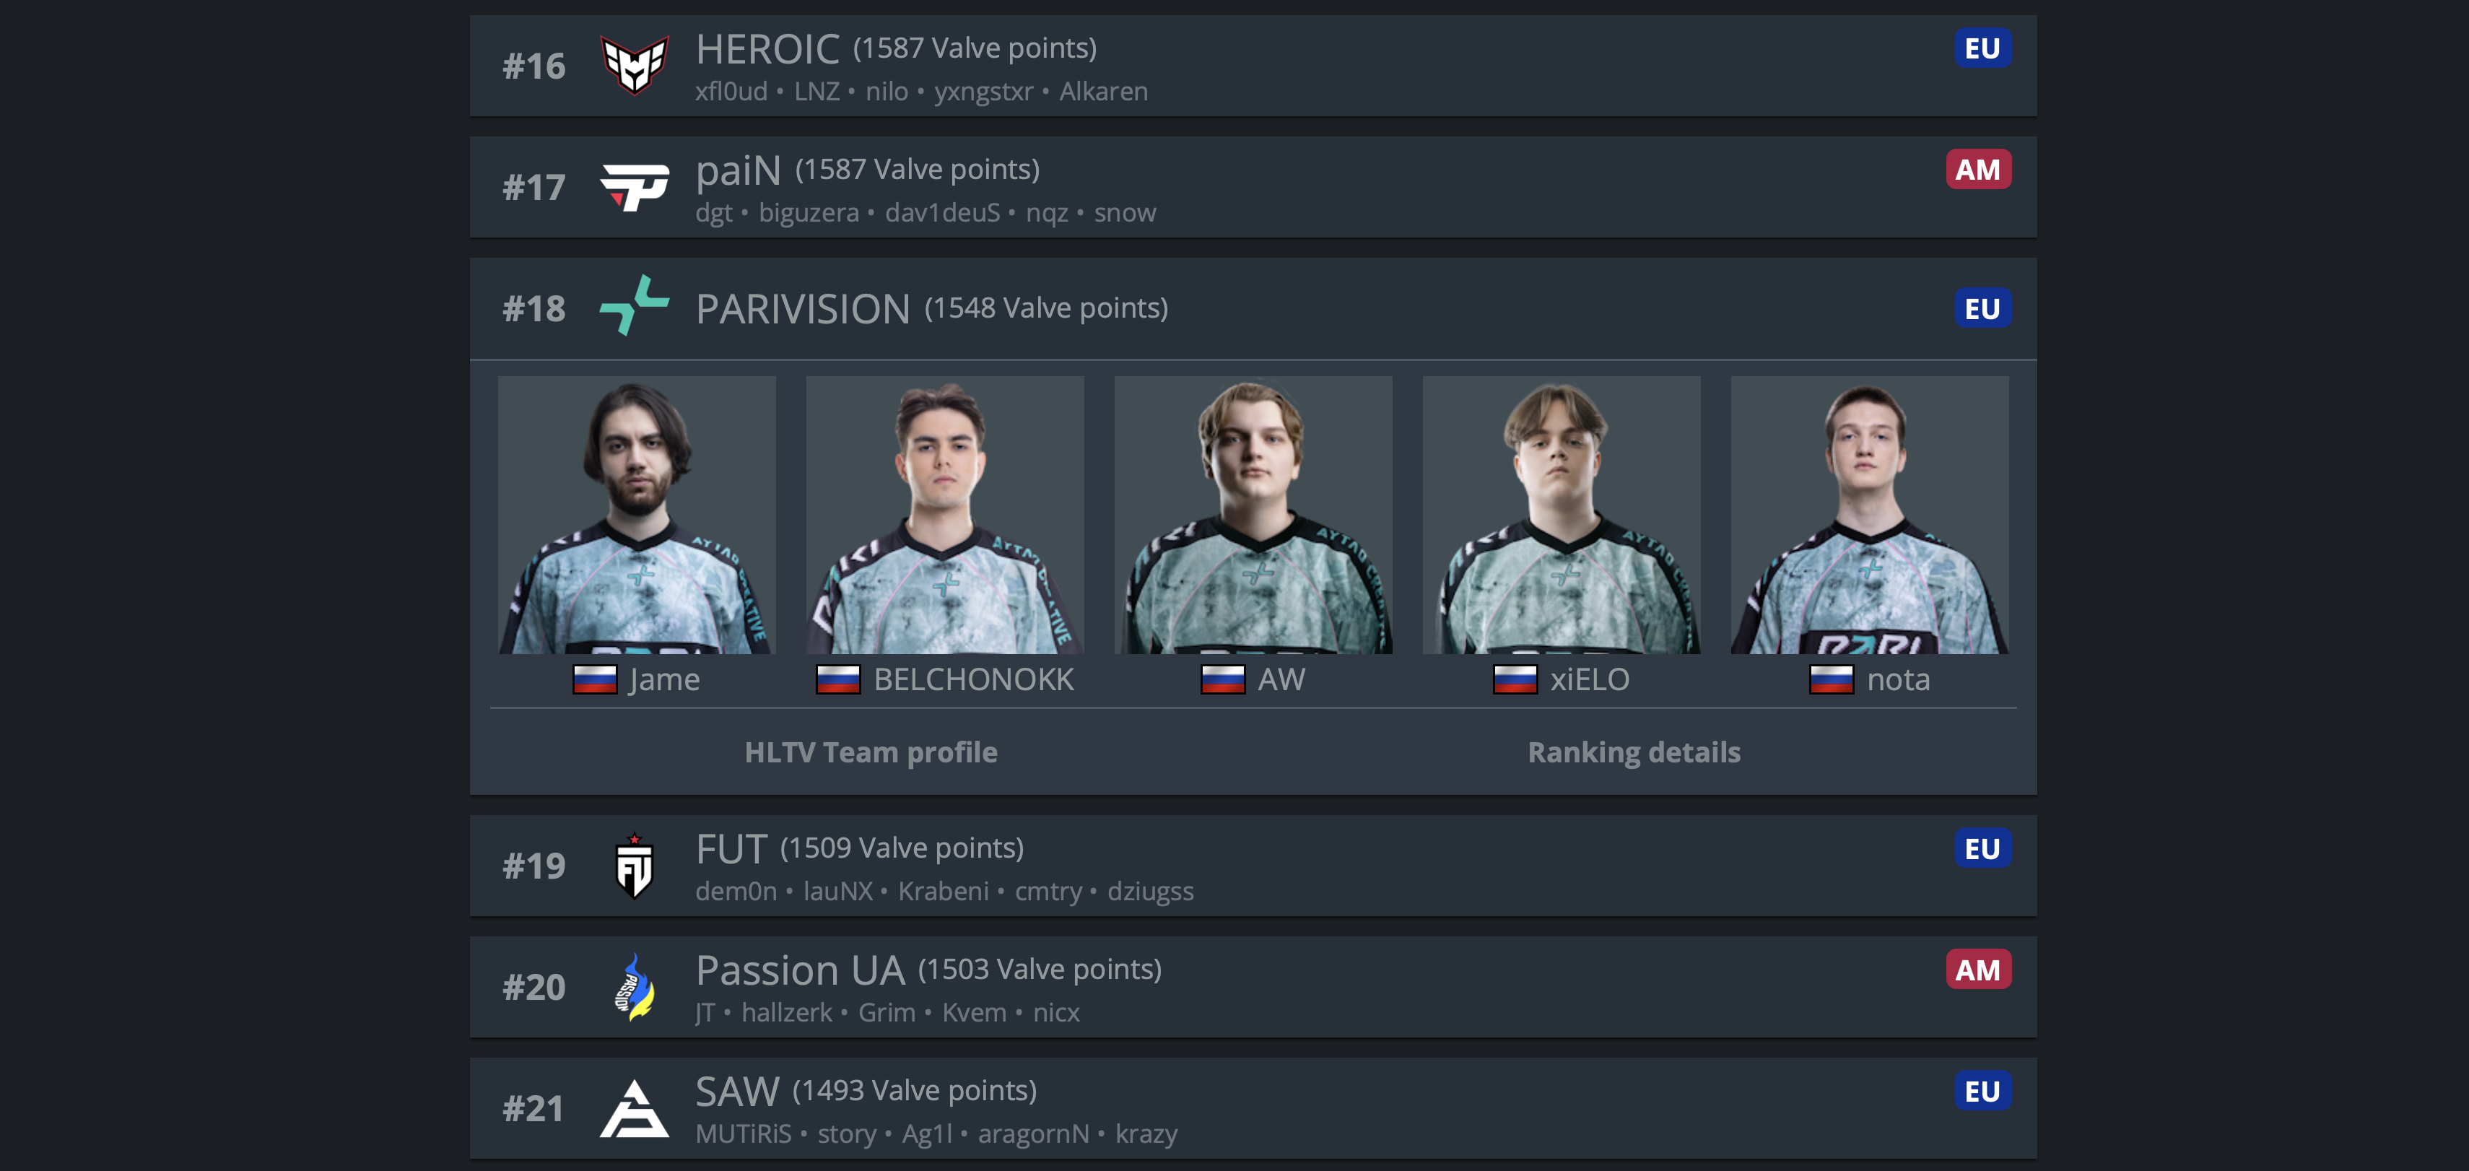Click the SAW team logo

(x=634, y=1109)
